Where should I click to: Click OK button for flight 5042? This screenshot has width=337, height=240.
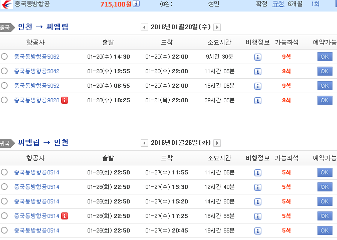pyautogui.click(x=325, y=71)
